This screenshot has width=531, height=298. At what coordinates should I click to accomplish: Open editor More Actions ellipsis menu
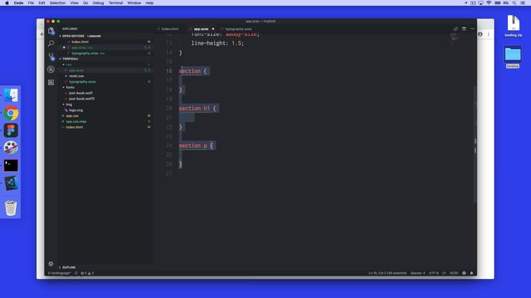pos(471,29)
